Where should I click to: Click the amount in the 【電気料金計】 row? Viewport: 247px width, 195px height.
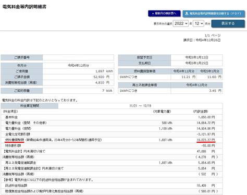206,151
